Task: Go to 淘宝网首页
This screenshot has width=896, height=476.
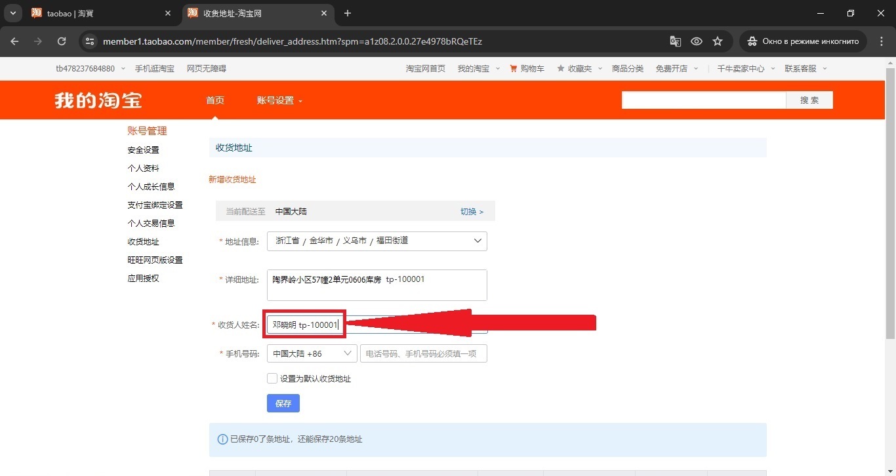Action: coord(426,68)
